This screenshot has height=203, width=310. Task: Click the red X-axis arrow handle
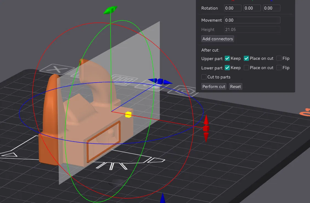[206, 128]
